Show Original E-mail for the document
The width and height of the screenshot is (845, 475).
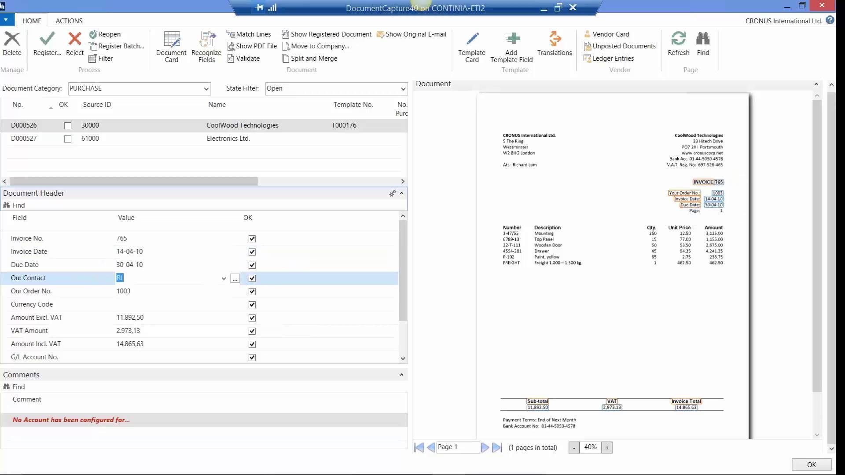(x=411, y=34)
